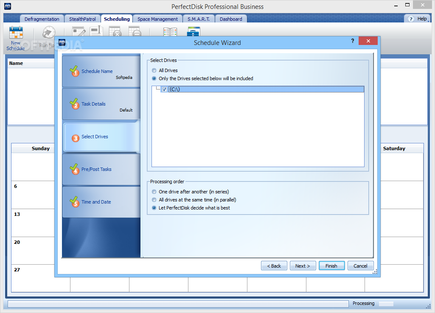Choose Only the Drives selected below option

coord(154,78)
